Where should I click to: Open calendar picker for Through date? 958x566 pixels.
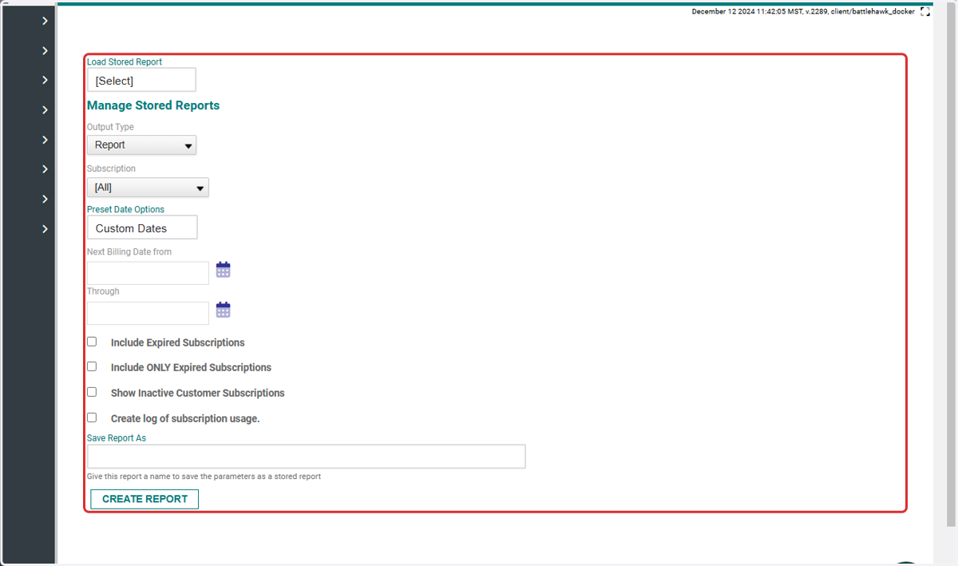[224, 310]
